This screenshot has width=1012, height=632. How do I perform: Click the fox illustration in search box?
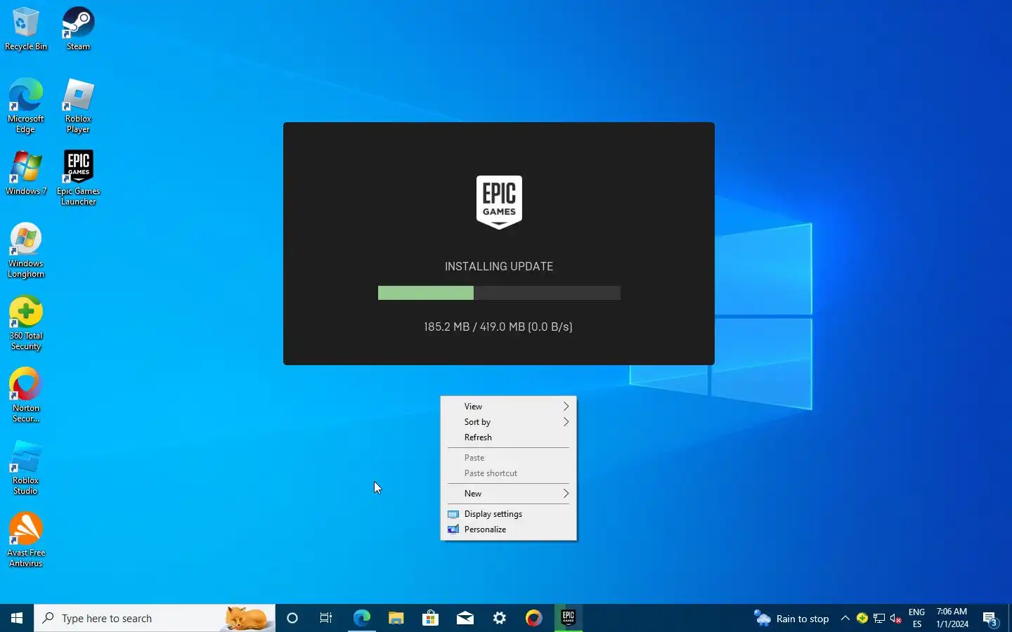(247, 619)
